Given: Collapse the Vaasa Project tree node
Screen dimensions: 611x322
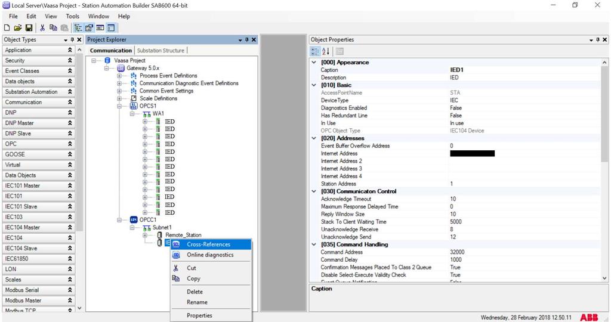Looking at the screenshot, I should 94,60.
